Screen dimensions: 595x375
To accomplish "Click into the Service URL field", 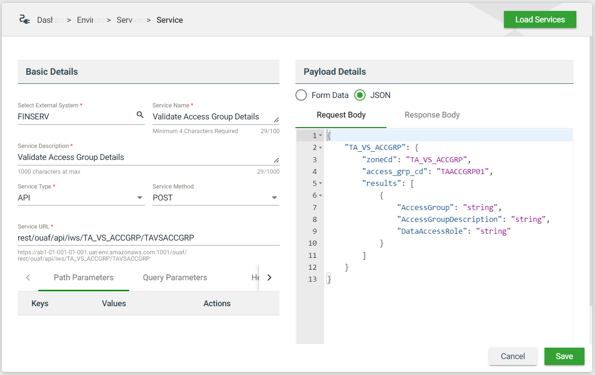I will pos(148,238).
